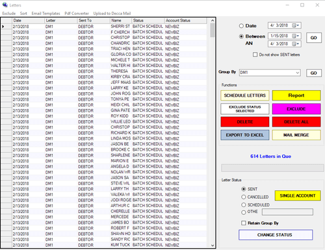Click the SINGLE ACCOUNT button
This screenshot has width=325, height=250.
[x=298, y=195]
